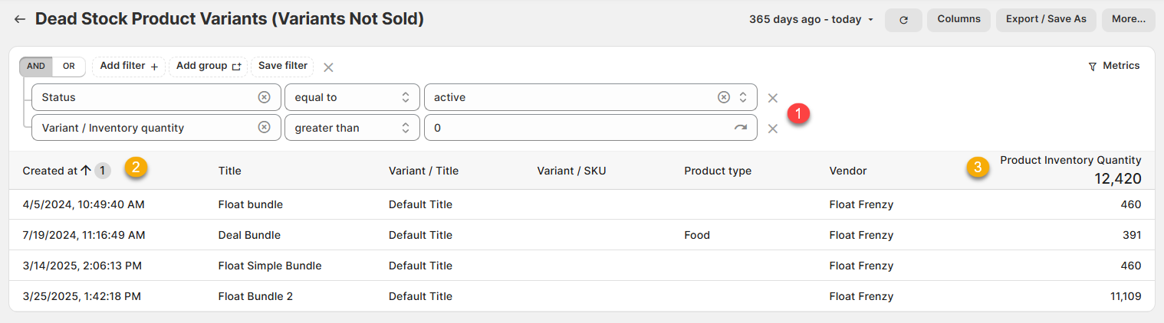Viewport: 1164px width, 323px height.
Task: Remove the inventory quantity filter row
Action: click(x=773, y=129)
